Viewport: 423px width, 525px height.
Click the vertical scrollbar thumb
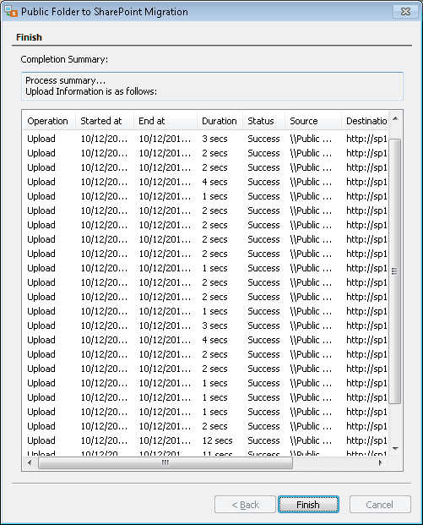tap(395, 271)
